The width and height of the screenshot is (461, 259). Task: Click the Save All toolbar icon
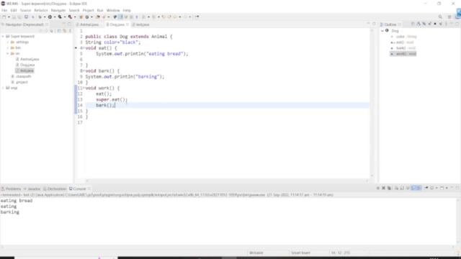[19, 17]
